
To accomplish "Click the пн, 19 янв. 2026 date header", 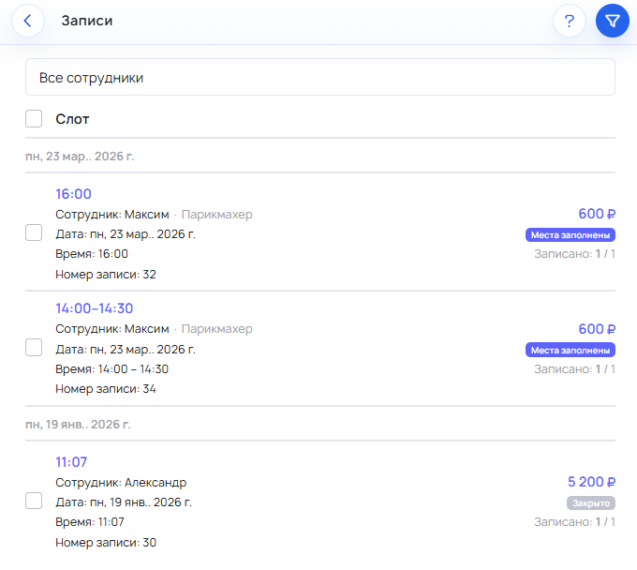I will [x=78, y=424].
